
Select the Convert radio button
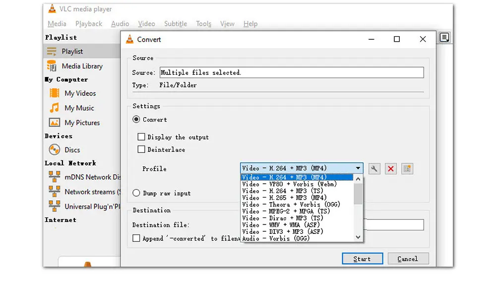point(136,120)
